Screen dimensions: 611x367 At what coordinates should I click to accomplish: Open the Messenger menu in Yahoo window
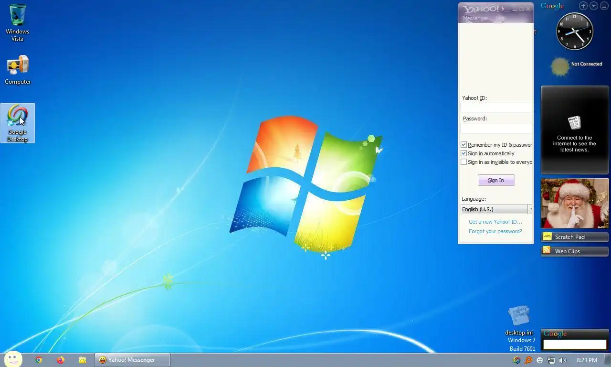click(475, 18)
